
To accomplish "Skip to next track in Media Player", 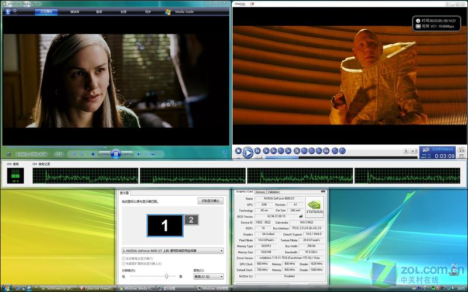I will (127, 154).
